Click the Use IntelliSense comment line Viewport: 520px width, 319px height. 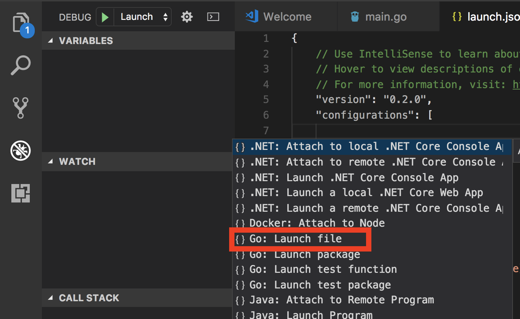coord(418,54)
